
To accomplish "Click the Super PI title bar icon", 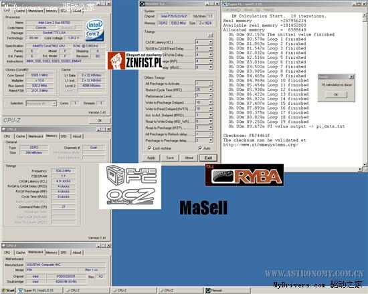I will pos(225,4).
